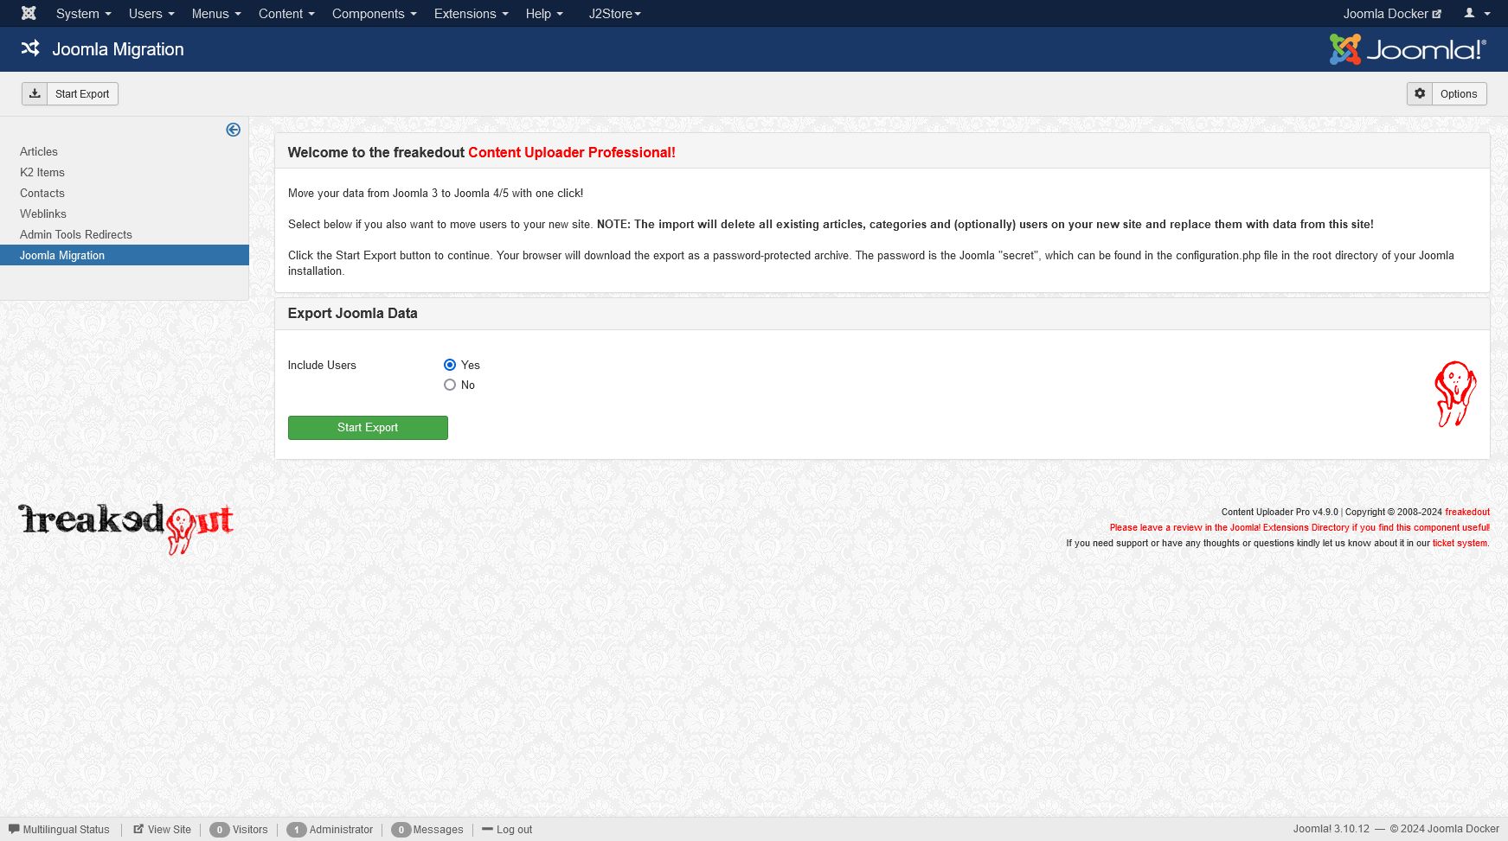Expand the Extensions menu

(472, 14)
